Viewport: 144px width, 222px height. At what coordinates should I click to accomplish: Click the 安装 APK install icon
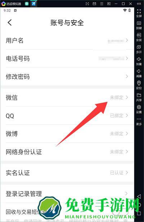[x=139, y=35]
